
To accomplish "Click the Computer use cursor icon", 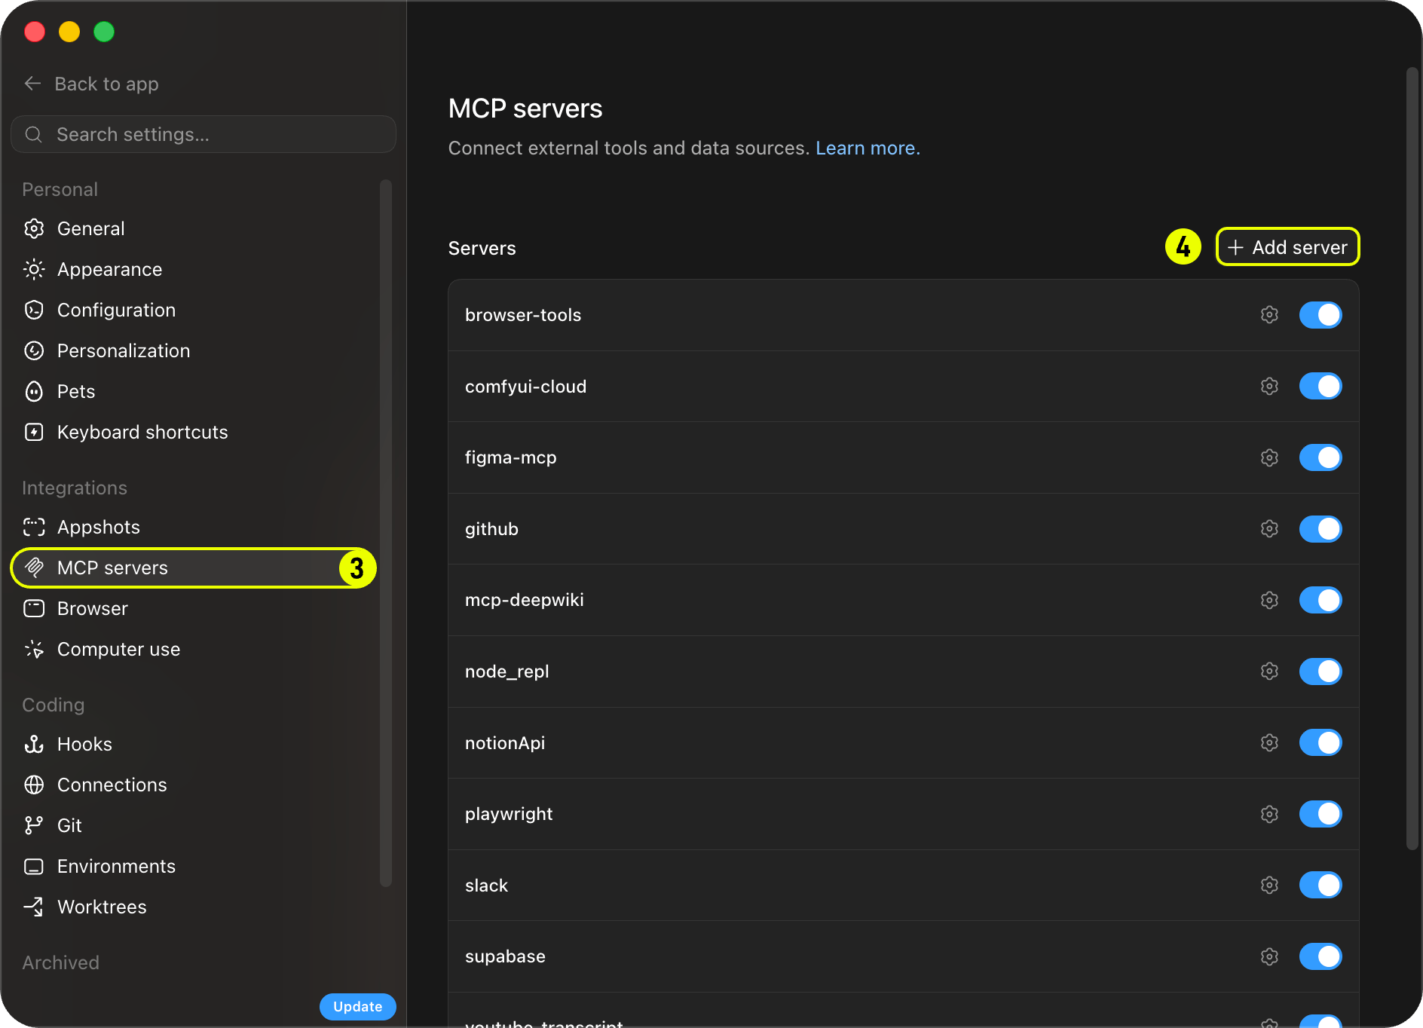I will (34, 649).
